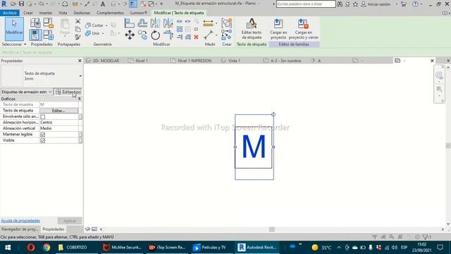Screen dimensions: 451x254
Task: Click the Family Types icon in Propiedades
Action: tap(49, 35)
